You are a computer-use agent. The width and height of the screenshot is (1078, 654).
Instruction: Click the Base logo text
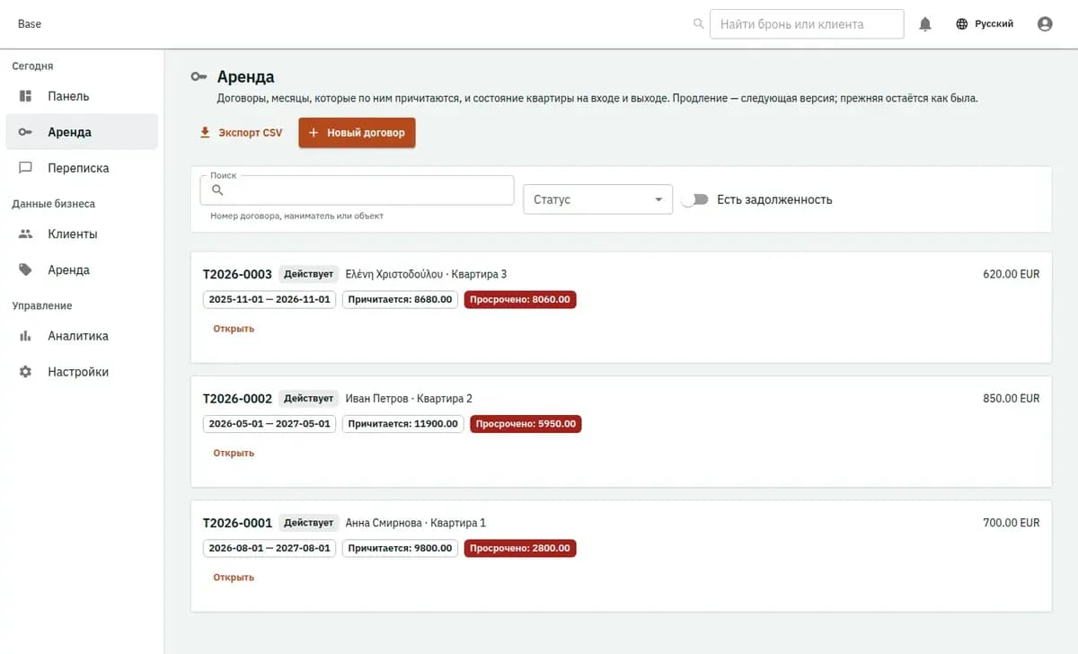[30, 24]
